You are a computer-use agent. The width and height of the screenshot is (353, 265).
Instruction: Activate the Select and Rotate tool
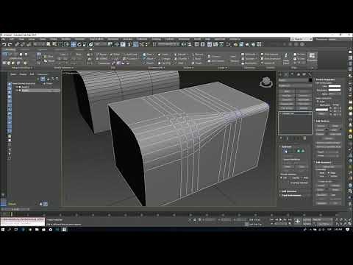[x=79, y=44]
